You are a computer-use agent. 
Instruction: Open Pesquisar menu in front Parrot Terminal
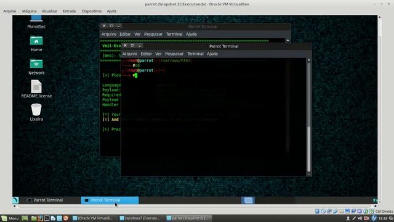tap(174, 54)
